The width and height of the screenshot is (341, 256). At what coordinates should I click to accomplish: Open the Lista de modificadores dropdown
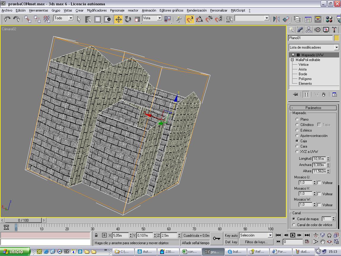coord(336,47)
